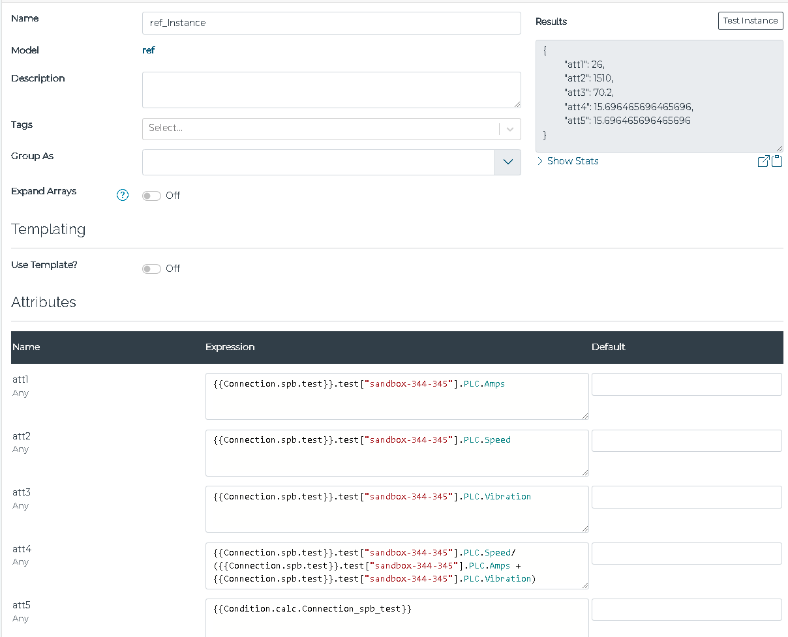Click the att5 Condition expression box
The width and height of the screenshot is (788, 637).
click(397, 617)
